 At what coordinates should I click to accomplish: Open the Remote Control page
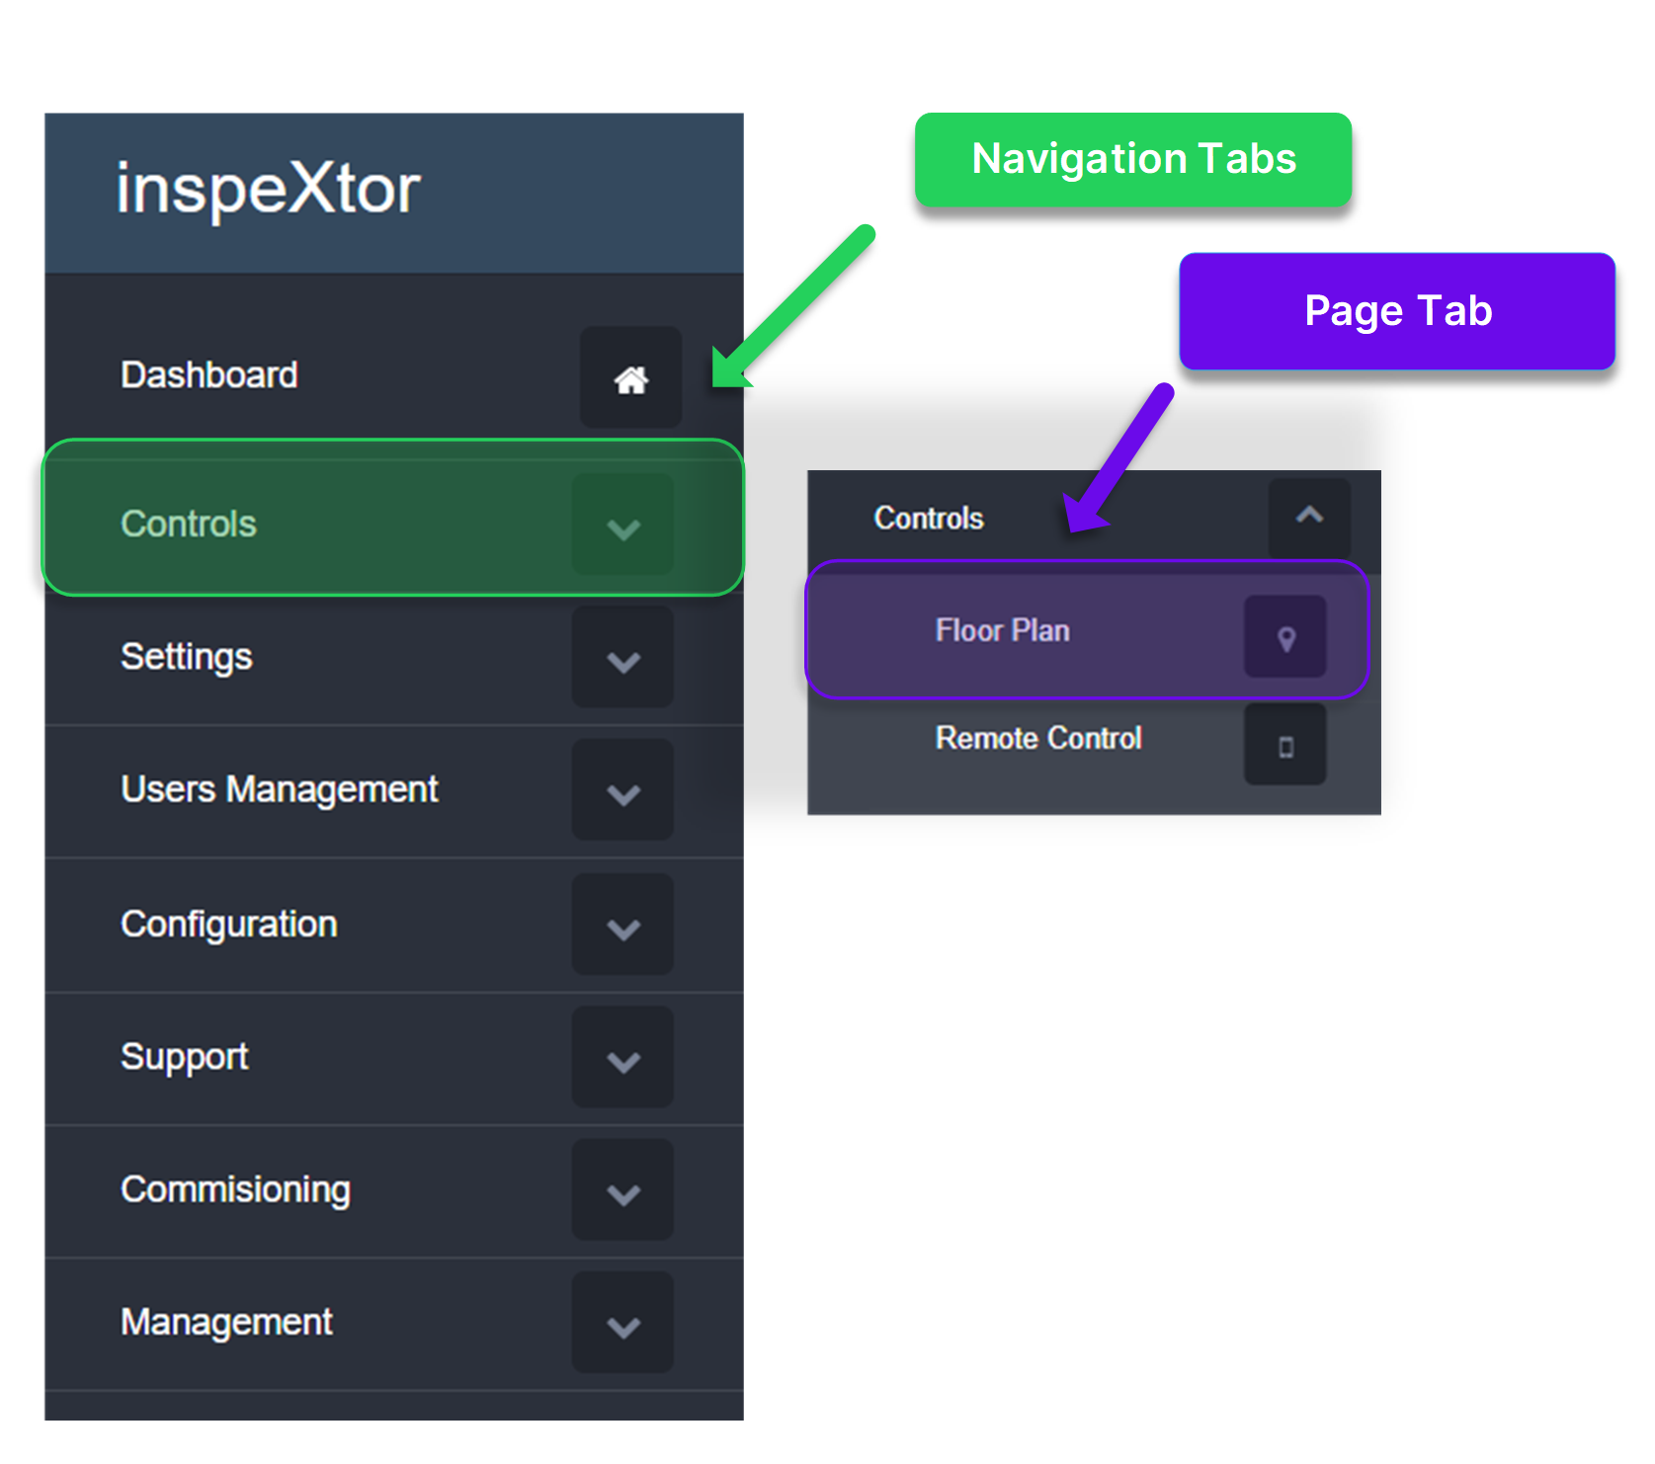click(1037, 738)
